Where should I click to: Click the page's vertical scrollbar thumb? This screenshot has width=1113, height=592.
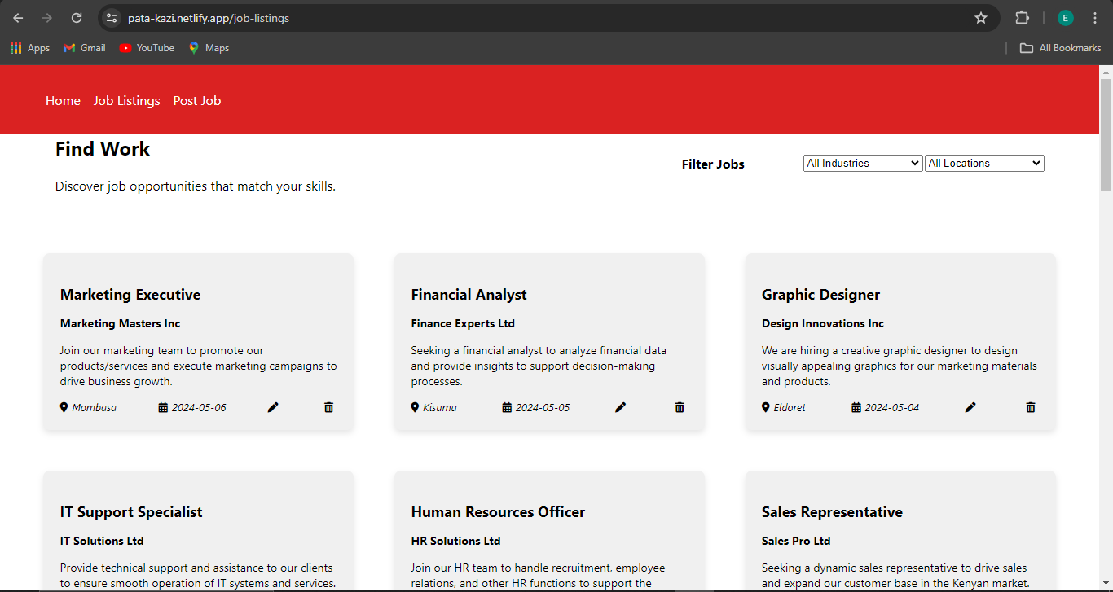pos(1106,134)
